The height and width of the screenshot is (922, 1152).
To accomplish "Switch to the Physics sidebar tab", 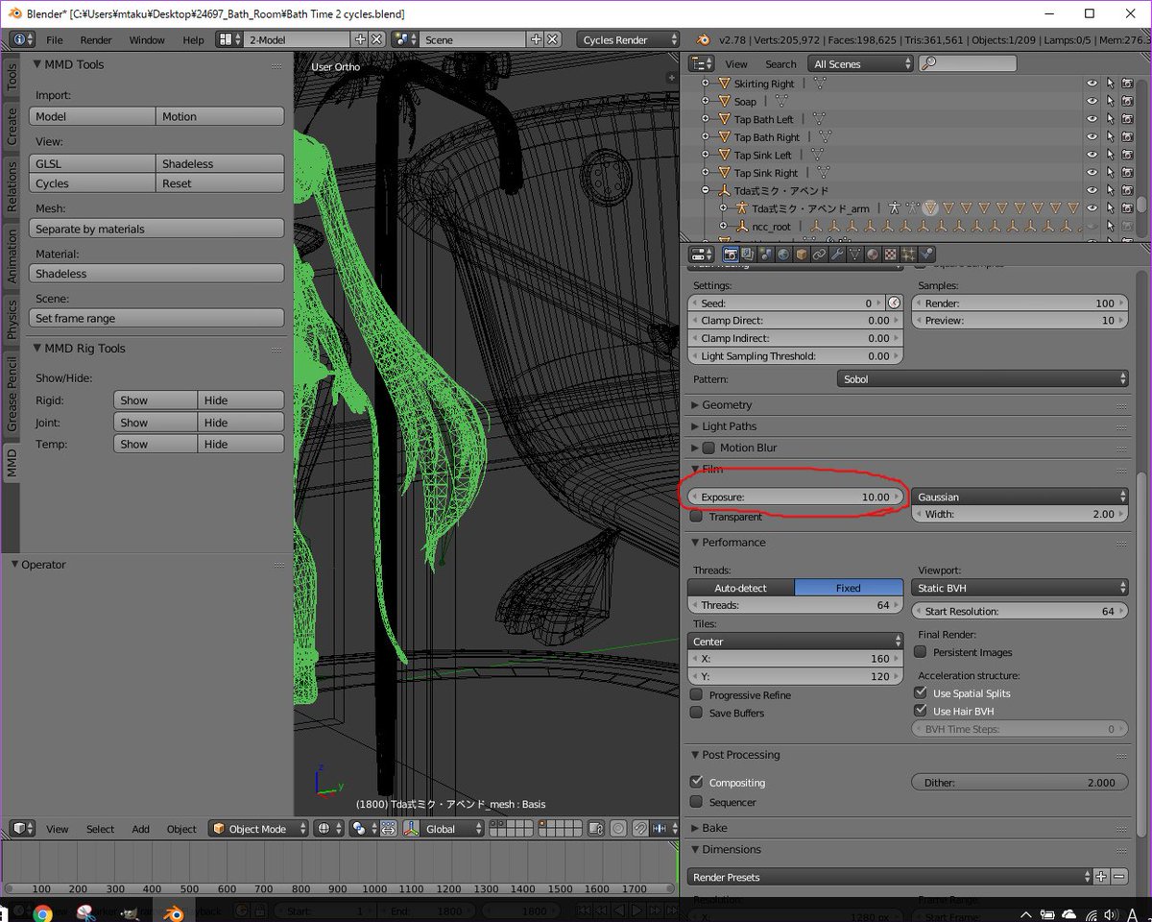I will pos(12,320).
